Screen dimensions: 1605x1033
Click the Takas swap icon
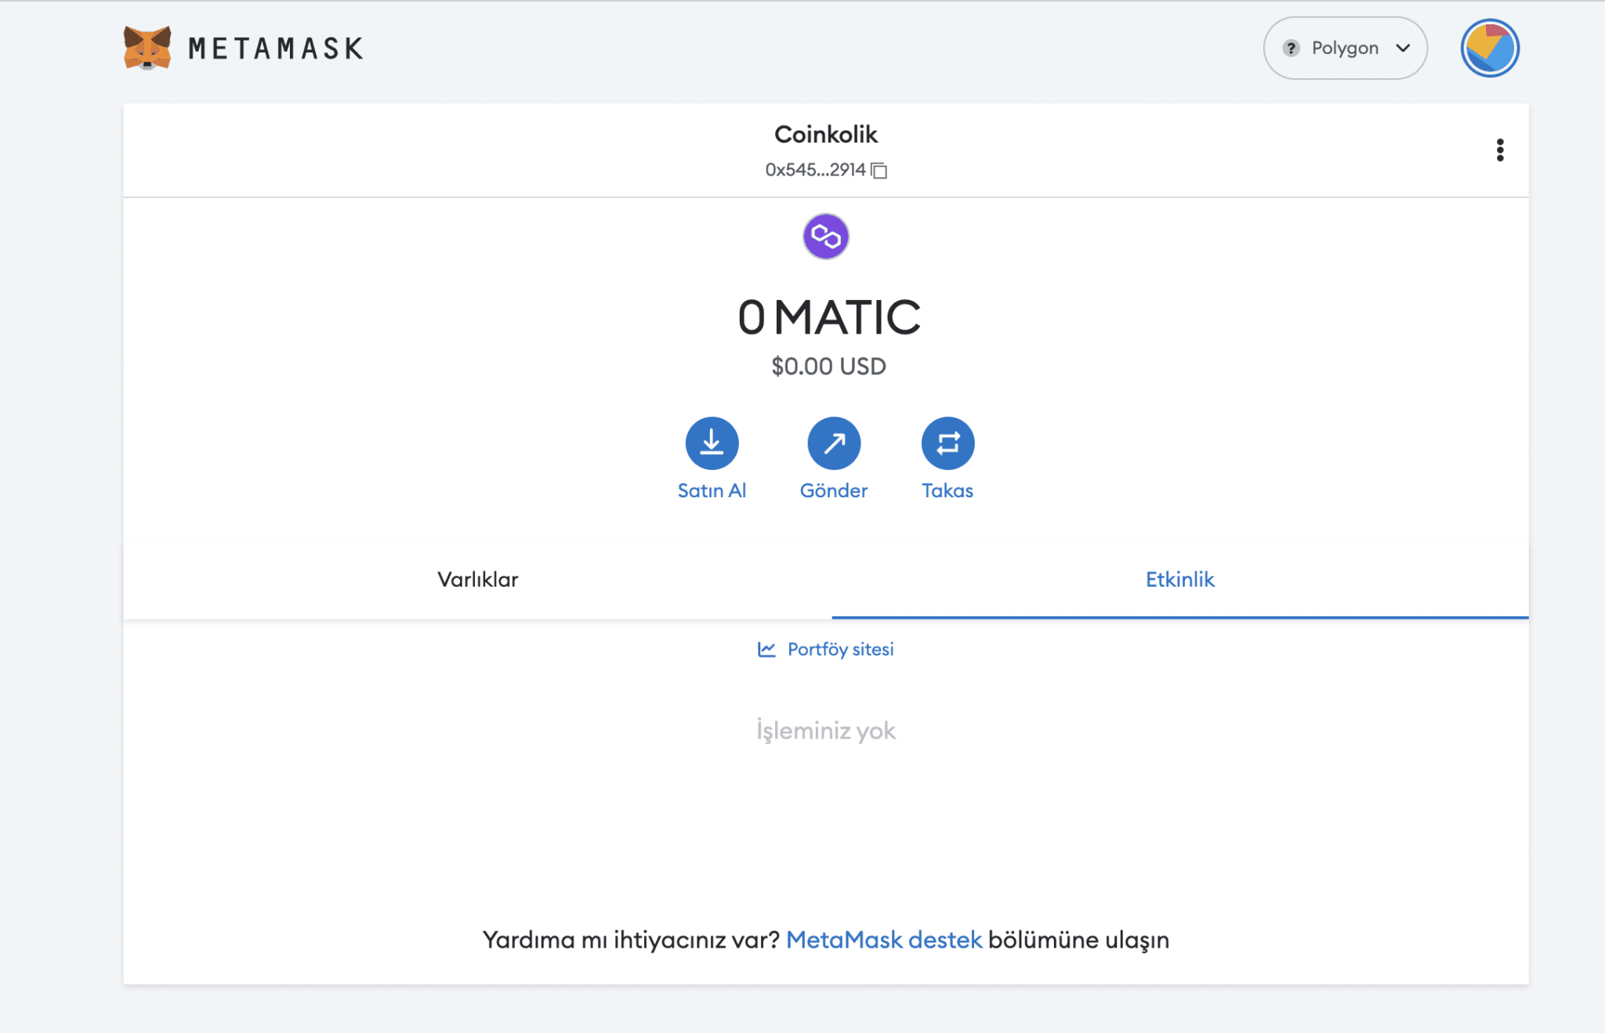coord(947,443)
